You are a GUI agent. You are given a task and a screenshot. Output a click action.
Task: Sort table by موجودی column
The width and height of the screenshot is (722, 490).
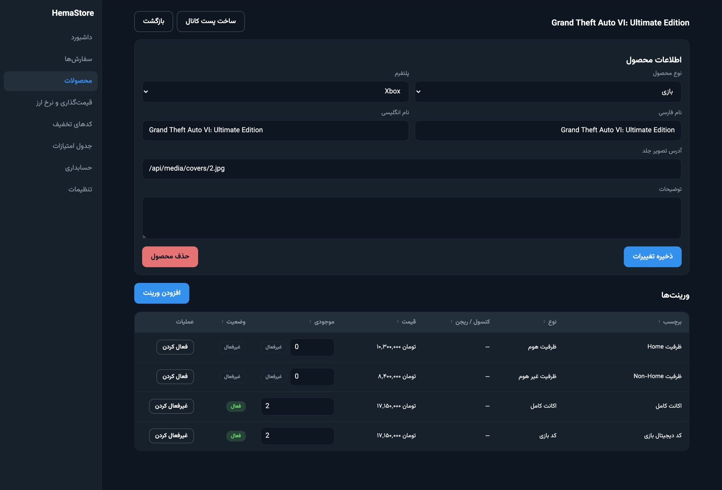point(322,322)
